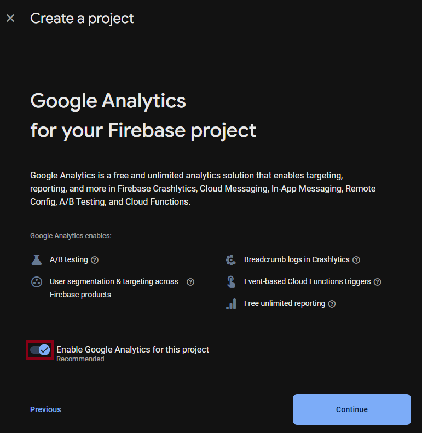Open help for Breadcrumb logs in Crashlytics
The height and width of the screenshot is (433, 422).
[356, 260]
